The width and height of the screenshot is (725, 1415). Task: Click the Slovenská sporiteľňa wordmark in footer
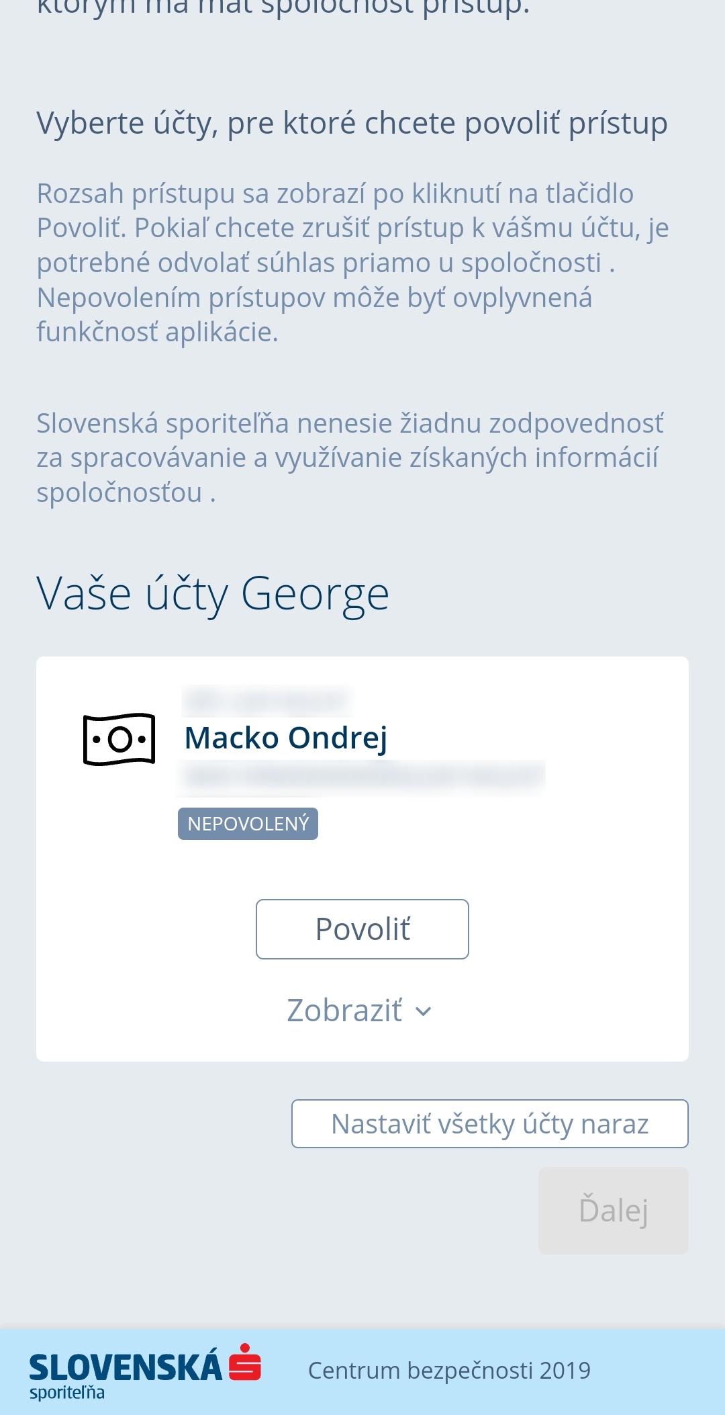click(x=126, y=1367)
